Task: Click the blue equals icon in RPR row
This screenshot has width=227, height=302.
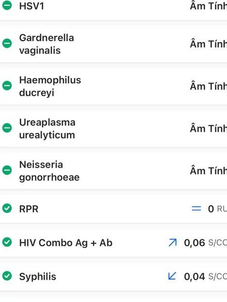Action: click(x=196, y=208)
